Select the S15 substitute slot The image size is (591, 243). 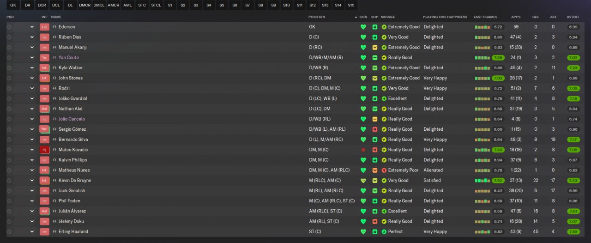(351, 5)
